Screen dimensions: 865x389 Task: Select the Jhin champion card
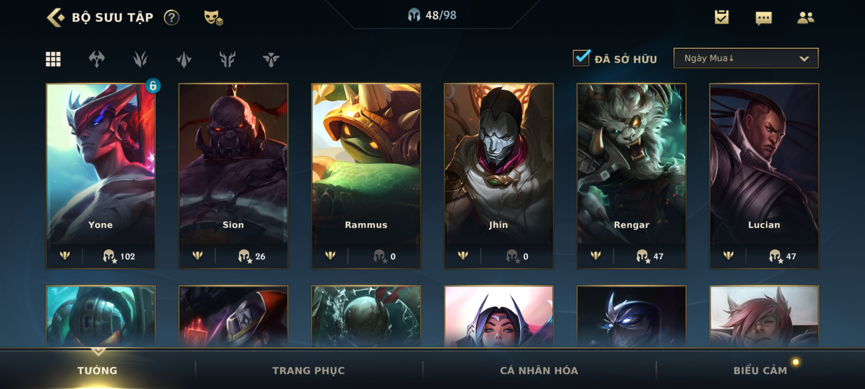point(499,176)
